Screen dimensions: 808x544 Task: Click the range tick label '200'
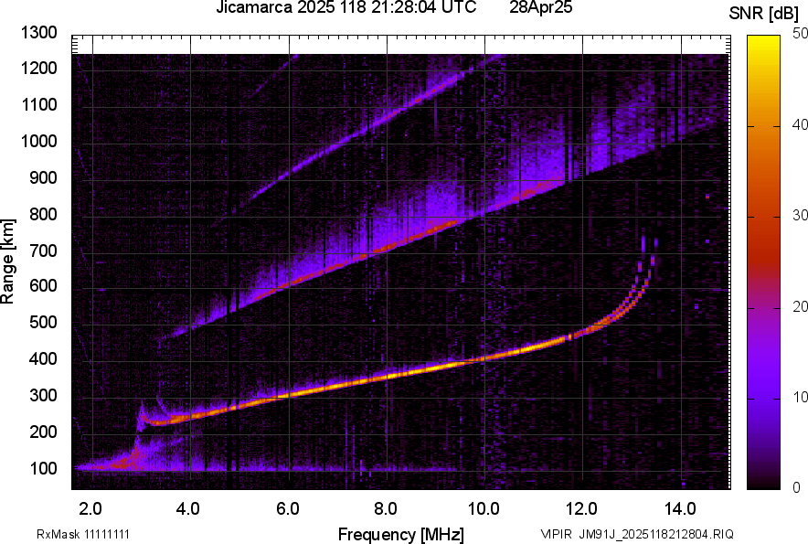click(x=43, y=432)
